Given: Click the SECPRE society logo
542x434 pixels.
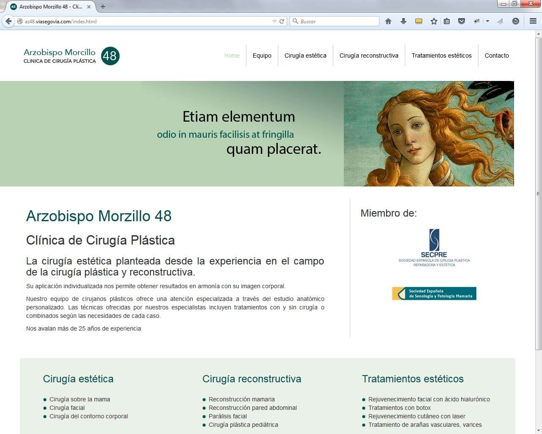Looking at the screenshot, I should [x=434, y=248].
